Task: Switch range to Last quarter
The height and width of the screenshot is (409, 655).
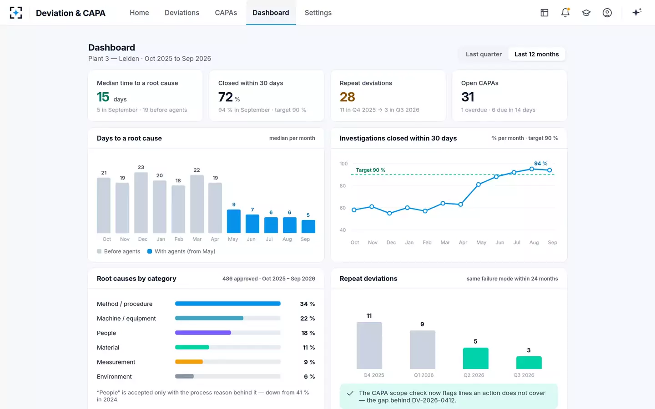Action: coord(484,54)
